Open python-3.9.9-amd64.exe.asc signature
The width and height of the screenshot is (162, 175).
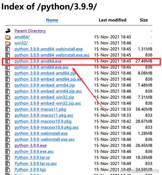pos(42,67)
